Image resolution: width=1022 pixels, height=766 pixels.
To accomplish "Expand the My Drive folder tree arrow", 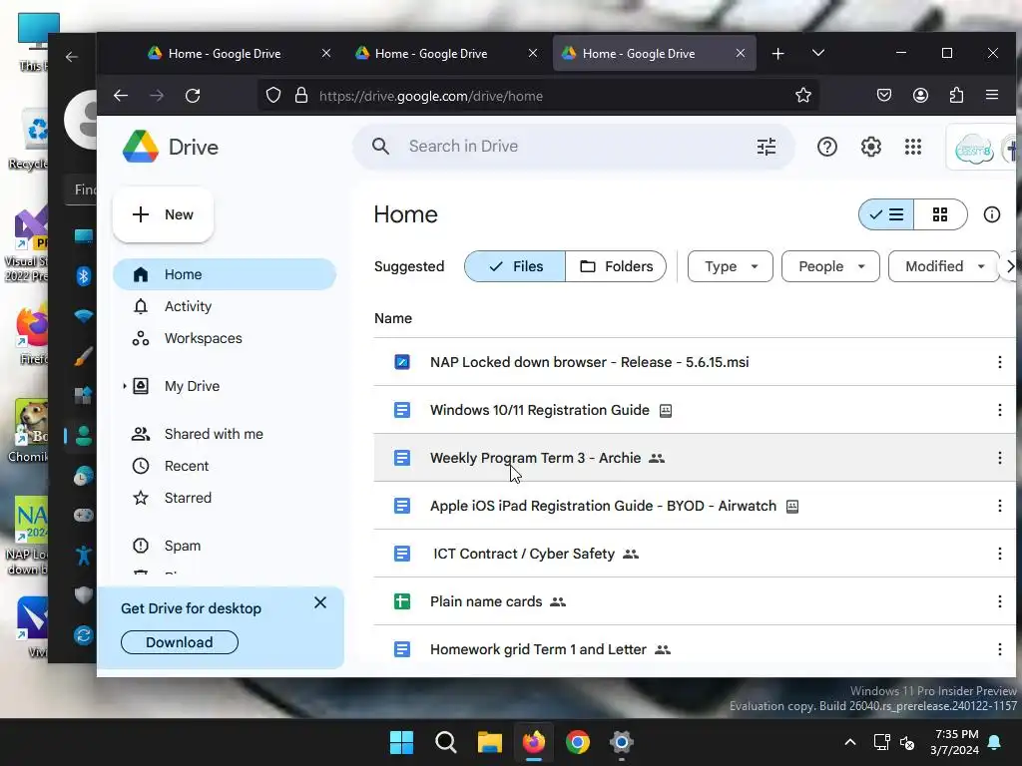I will click(124, 386).
